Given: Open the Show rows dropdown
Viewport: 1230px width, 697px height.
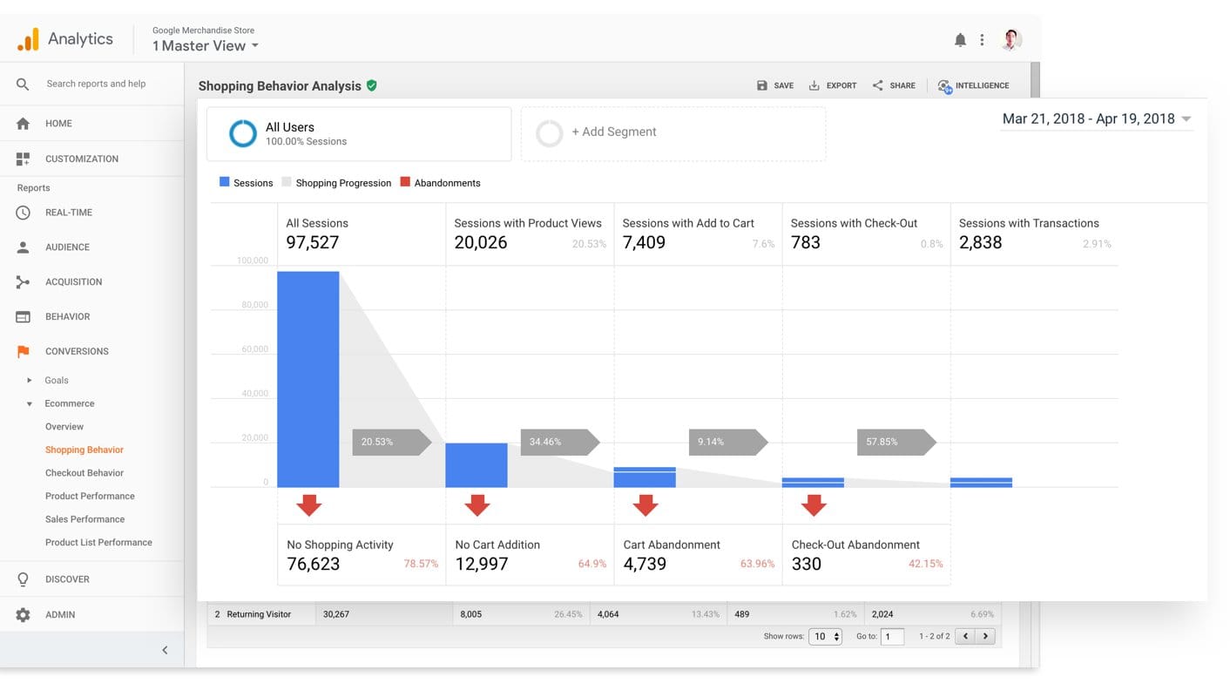Looking at the screenshot, I should click(825, 636).
